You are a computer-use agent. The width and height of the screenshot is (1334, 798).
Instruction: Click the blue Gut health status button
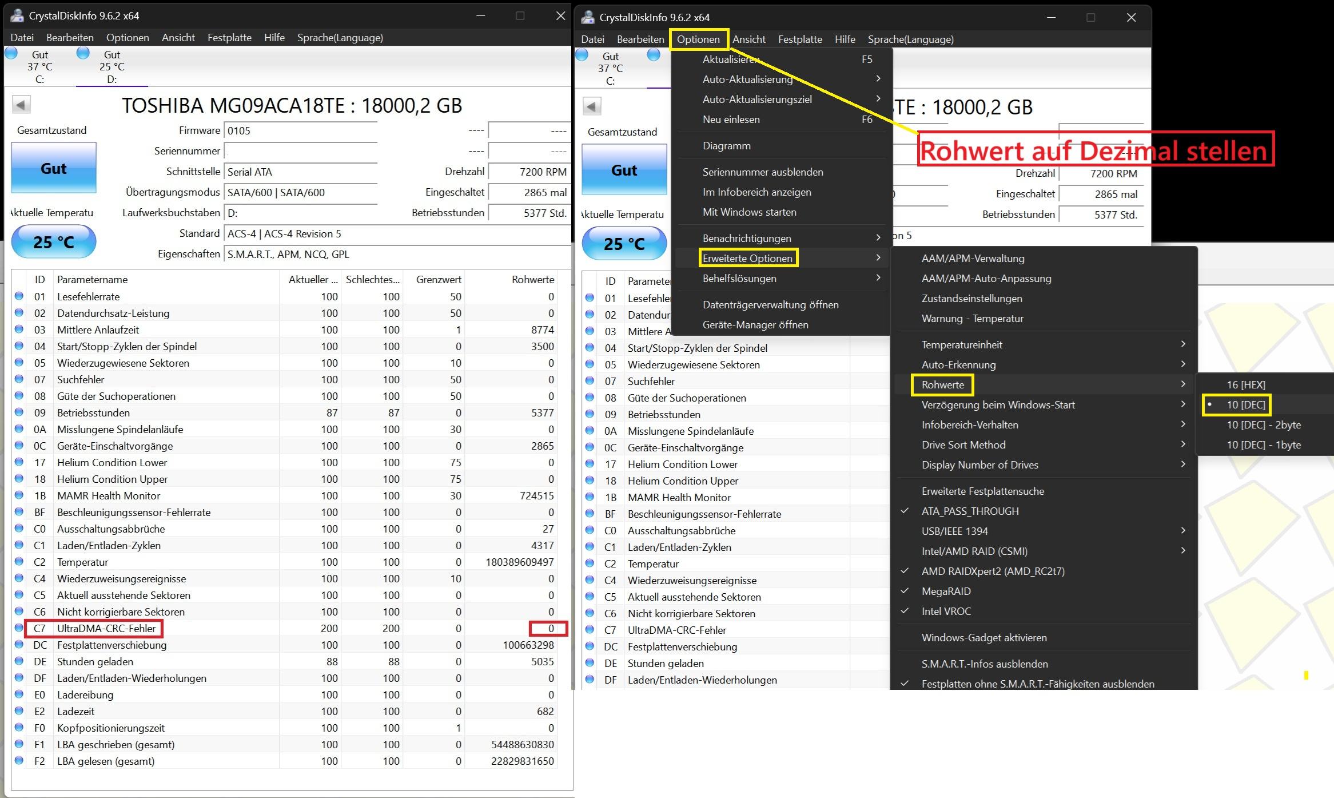click(x=54, y=168)
